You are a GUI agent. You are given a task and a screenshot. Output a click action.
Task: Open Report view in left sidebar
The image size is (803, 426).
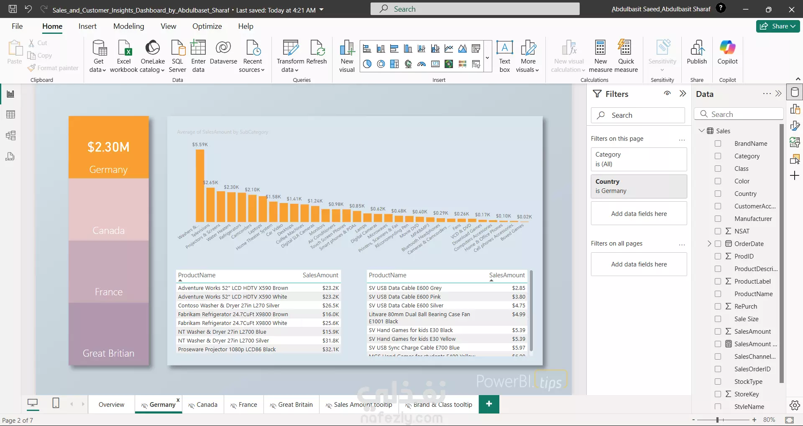coord(10,94)
